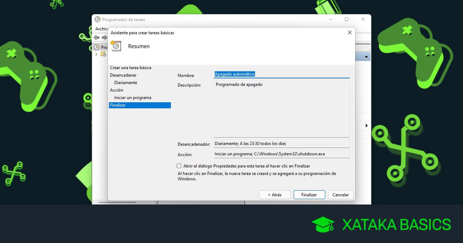Click the forward arrow toolbar icon
The height and width of the screenshot is (243, 463).
tap(104, 37)
